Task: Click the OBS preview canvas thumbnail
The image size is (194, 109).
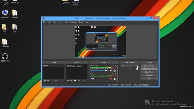Action: coord(100,42)
